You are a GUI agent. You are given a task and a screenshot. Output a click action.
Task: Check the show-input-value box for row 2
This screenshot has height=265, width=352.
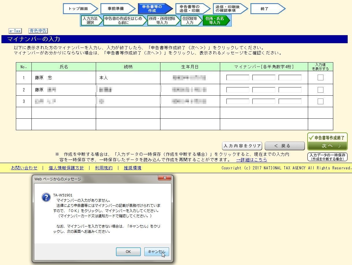(320, 90)
